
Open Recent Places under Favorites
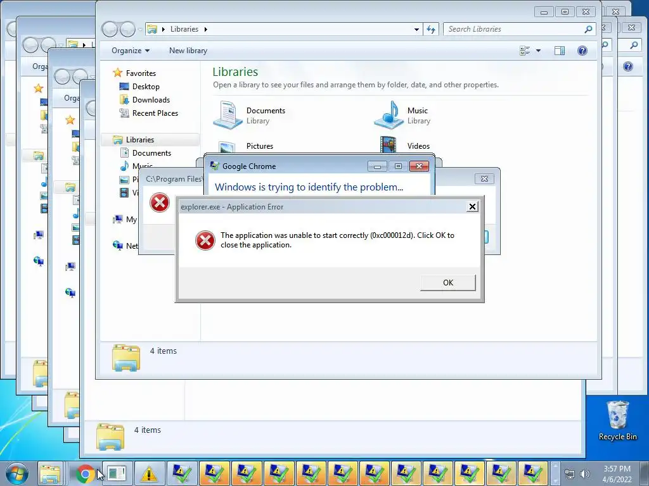(155, 113)
